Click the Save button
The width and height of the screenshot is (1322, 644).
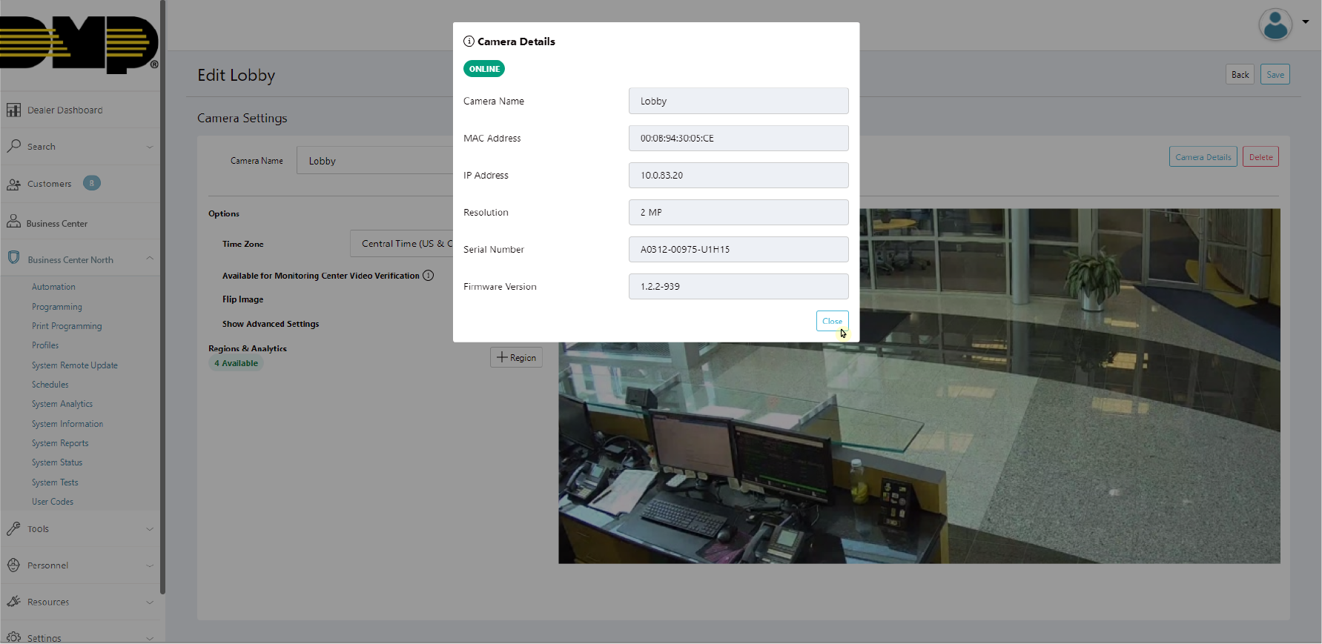1275,75
